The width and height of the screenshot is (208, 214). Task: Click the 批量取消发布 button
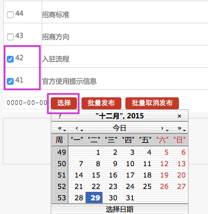pyautogui.click(x=152, y=103)
